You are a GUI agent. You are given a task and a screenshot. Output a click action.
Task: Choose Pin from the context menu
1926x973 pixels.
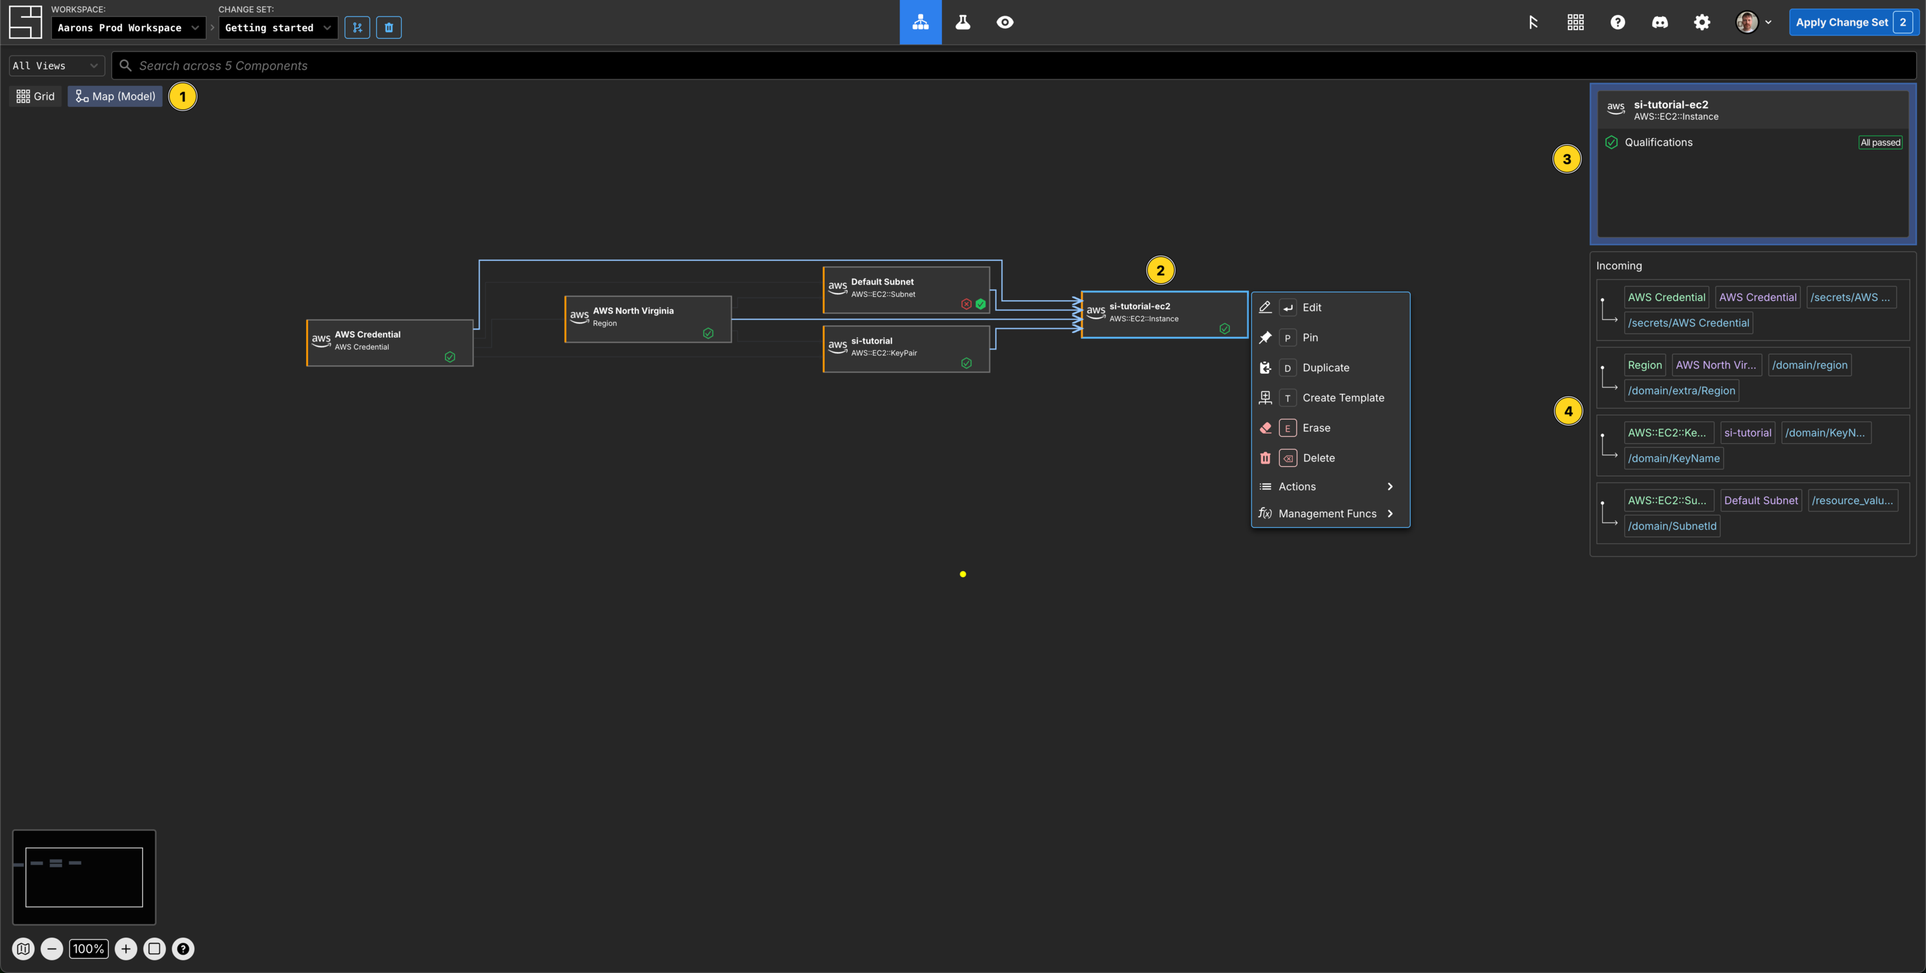pyautogui.click(x=1330, y=337)
